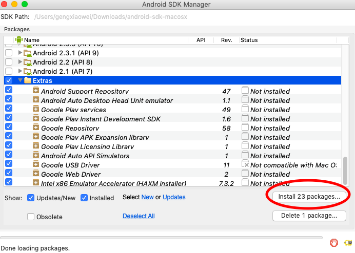The height and width of the screenshot is (253, 355).
Task: Click the packages list vertical scrollbar thumb
Action: 345,171
